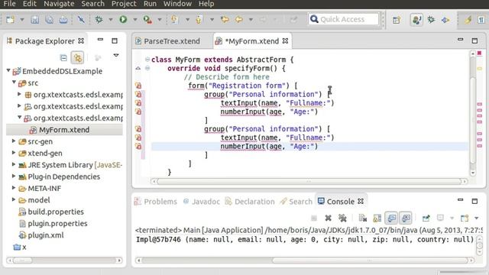Click the Back navigation arrow icon
The image size is (489, 275).
(239, 20)
